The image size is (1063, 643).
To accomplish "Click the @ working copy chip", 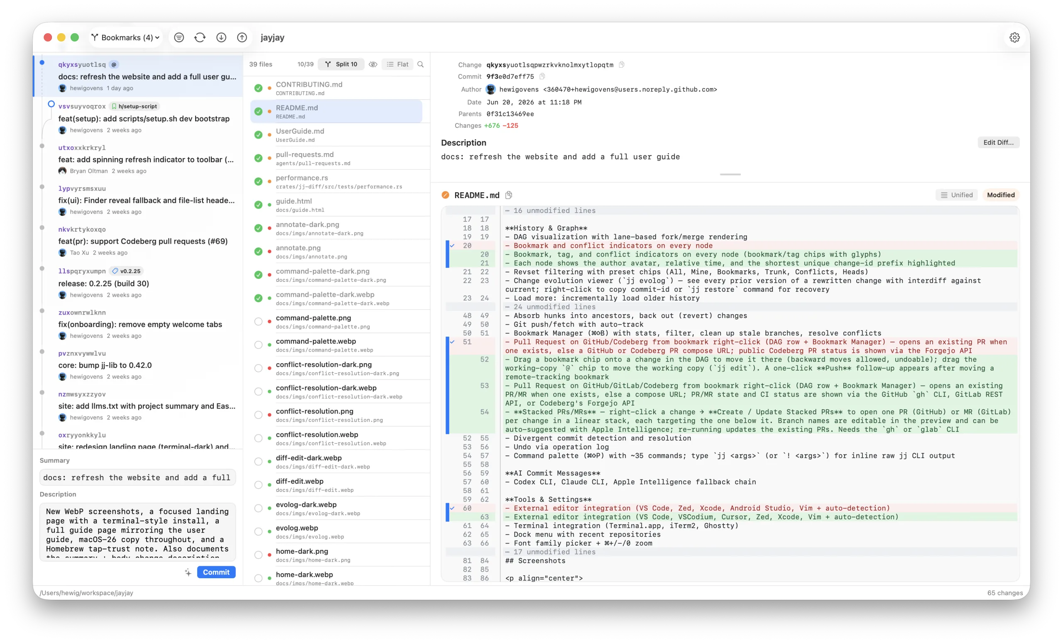I will (114, 64).
